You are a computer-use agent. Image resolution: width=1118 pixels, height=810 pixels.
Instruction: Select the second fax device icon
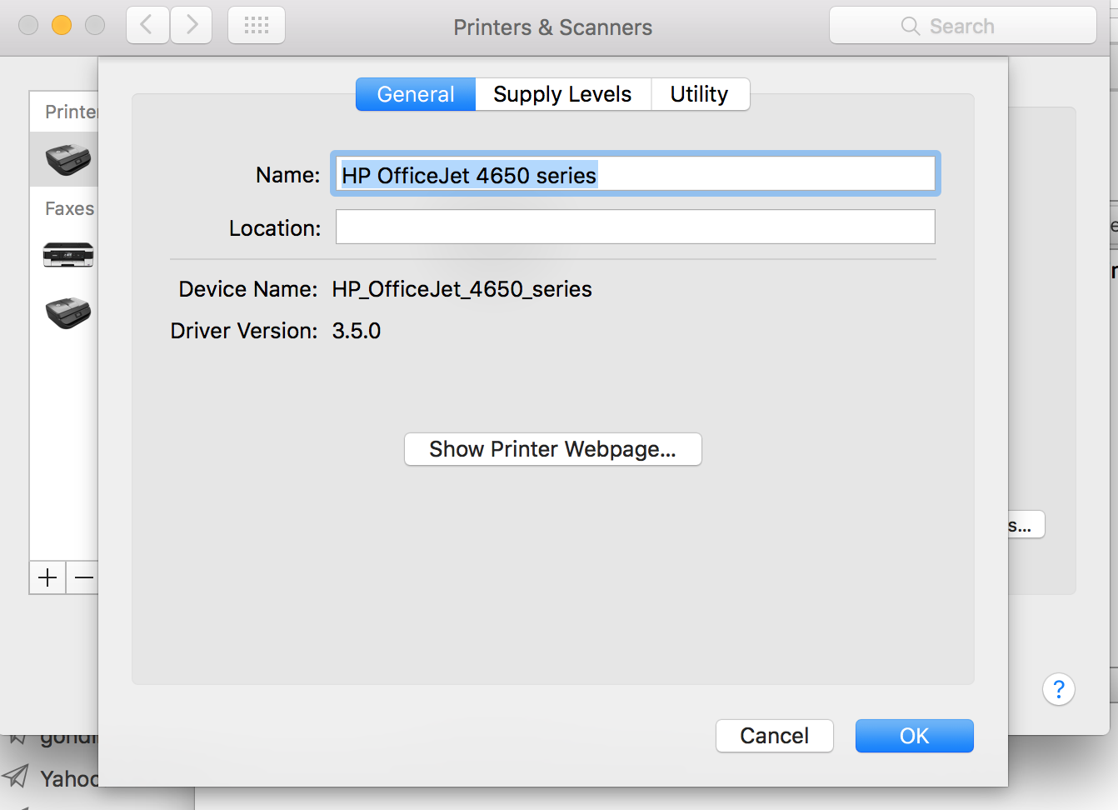click(x=68, y=312)
